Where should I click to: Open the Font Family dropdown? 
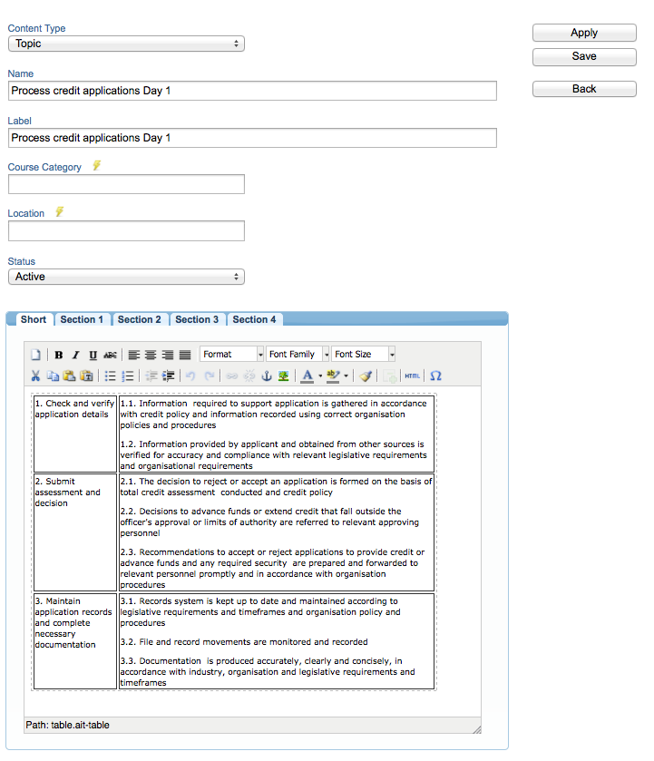click(298, 355)
